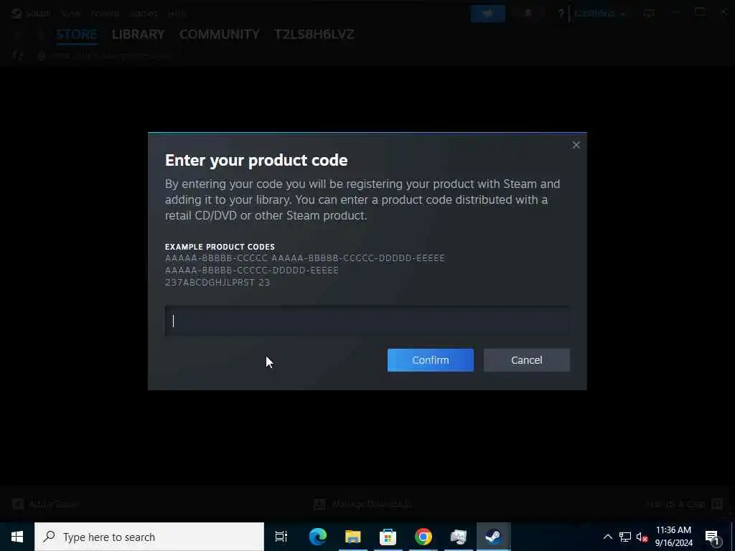Open the Games menu
735x551 pixels.
144,14
